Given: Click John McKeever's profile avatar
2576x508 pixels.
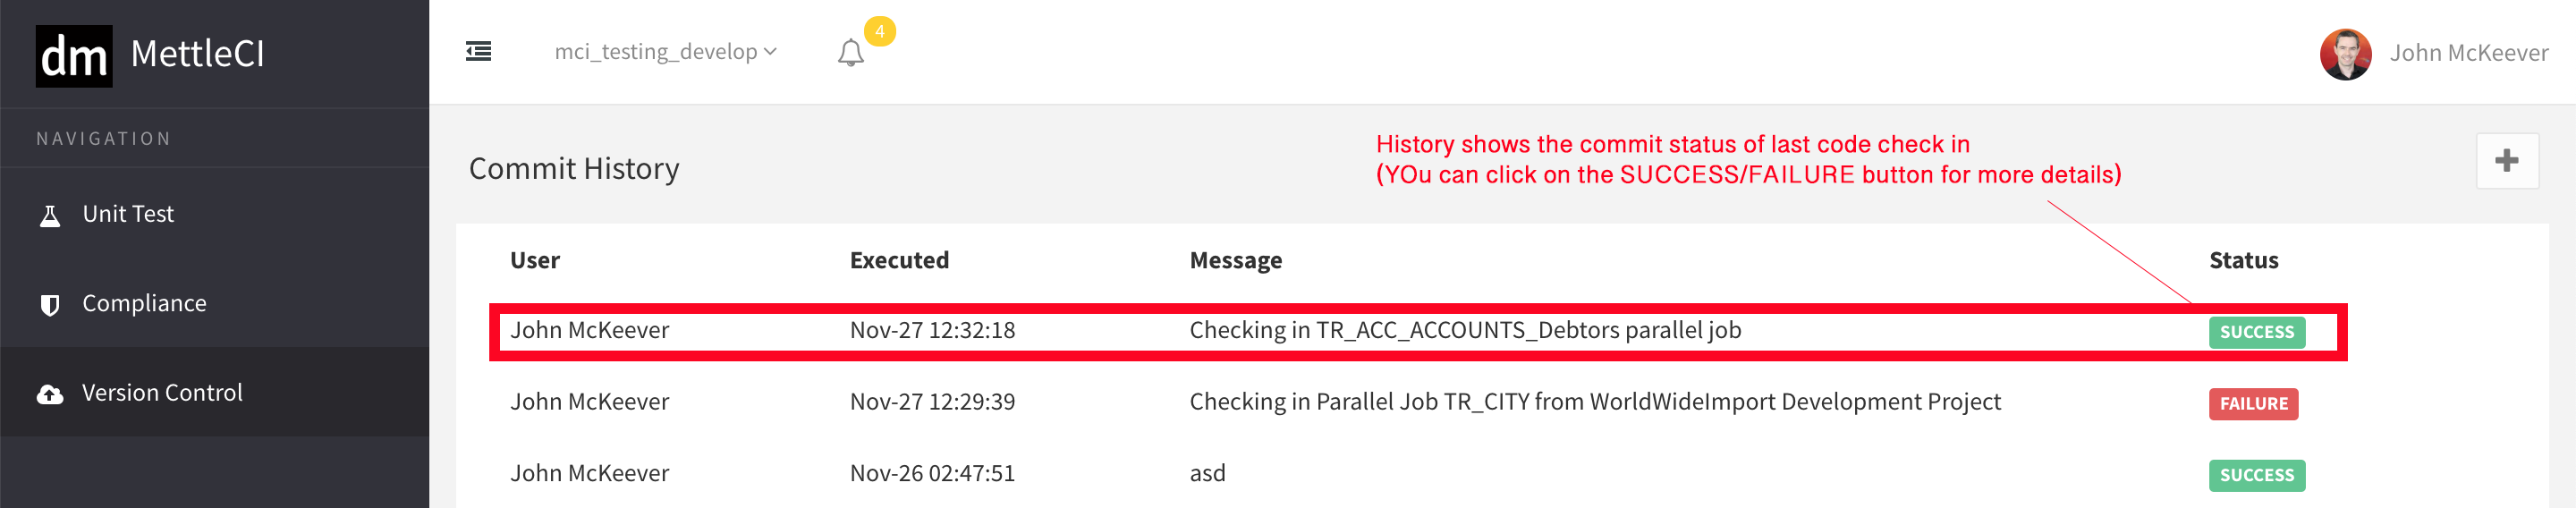Looking at the screenshot, I should [2345, 54].
